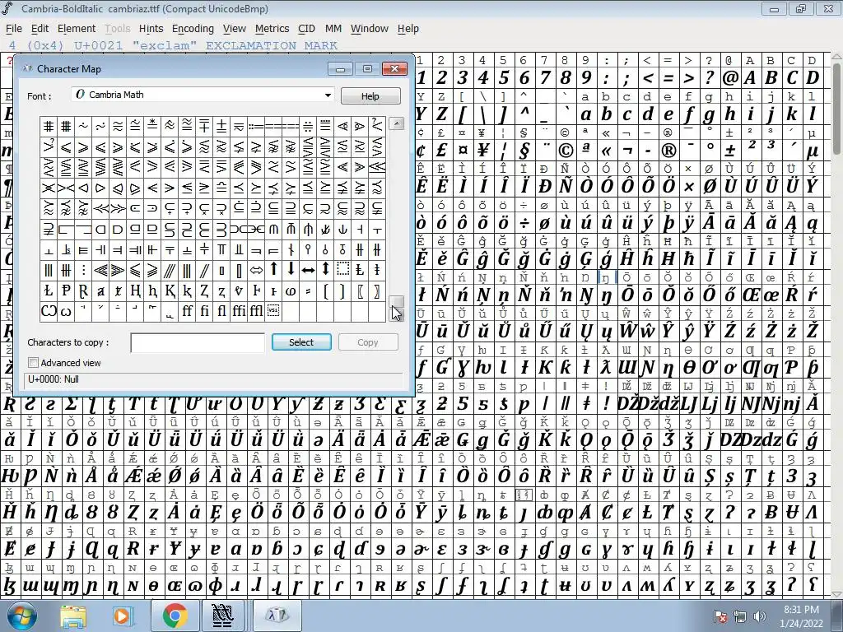This screenshot has height=632, width=843.
Task: Choose the @ glyph in font view
Action: coord(729,77)
